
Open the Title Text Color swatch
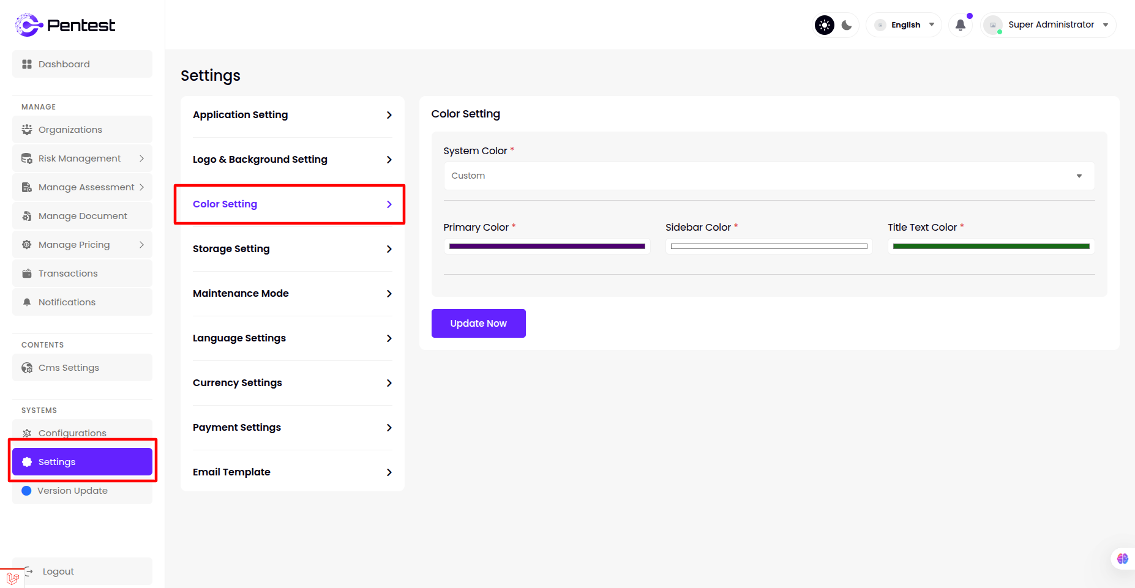click(x=991, y=247)
